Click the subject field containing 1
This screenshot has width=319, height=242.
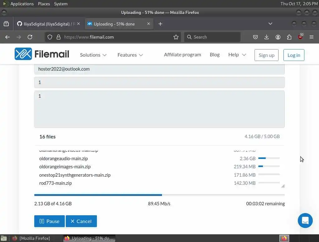pyautogui.click(x=159, y=82)
